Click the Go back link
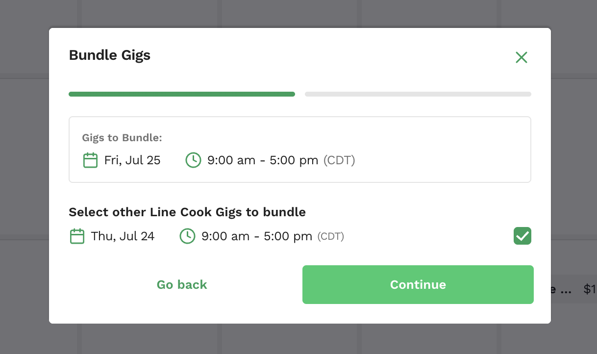The image size is (597, 354). pyautogui.click(x=182, y=284)
